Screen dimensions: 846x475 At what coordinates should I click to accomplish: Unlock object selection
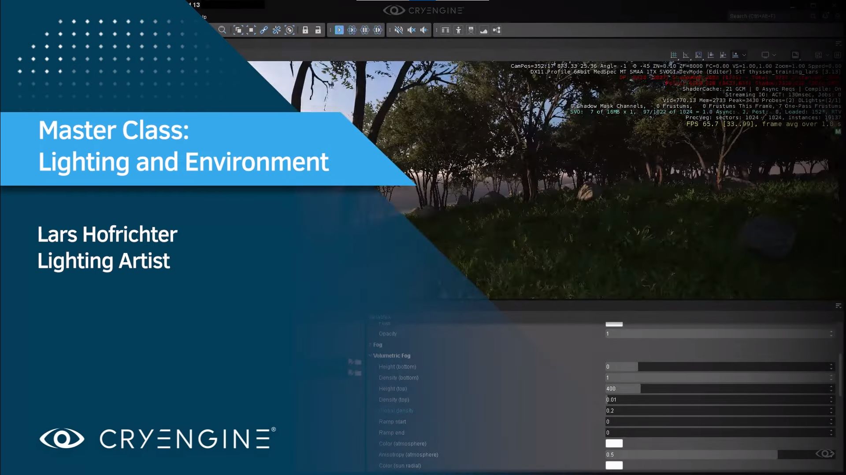(318, 30)
